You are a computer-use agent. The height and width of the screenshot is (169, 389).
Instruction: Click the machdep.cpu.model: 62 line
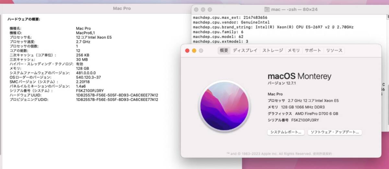pos(218,37)
